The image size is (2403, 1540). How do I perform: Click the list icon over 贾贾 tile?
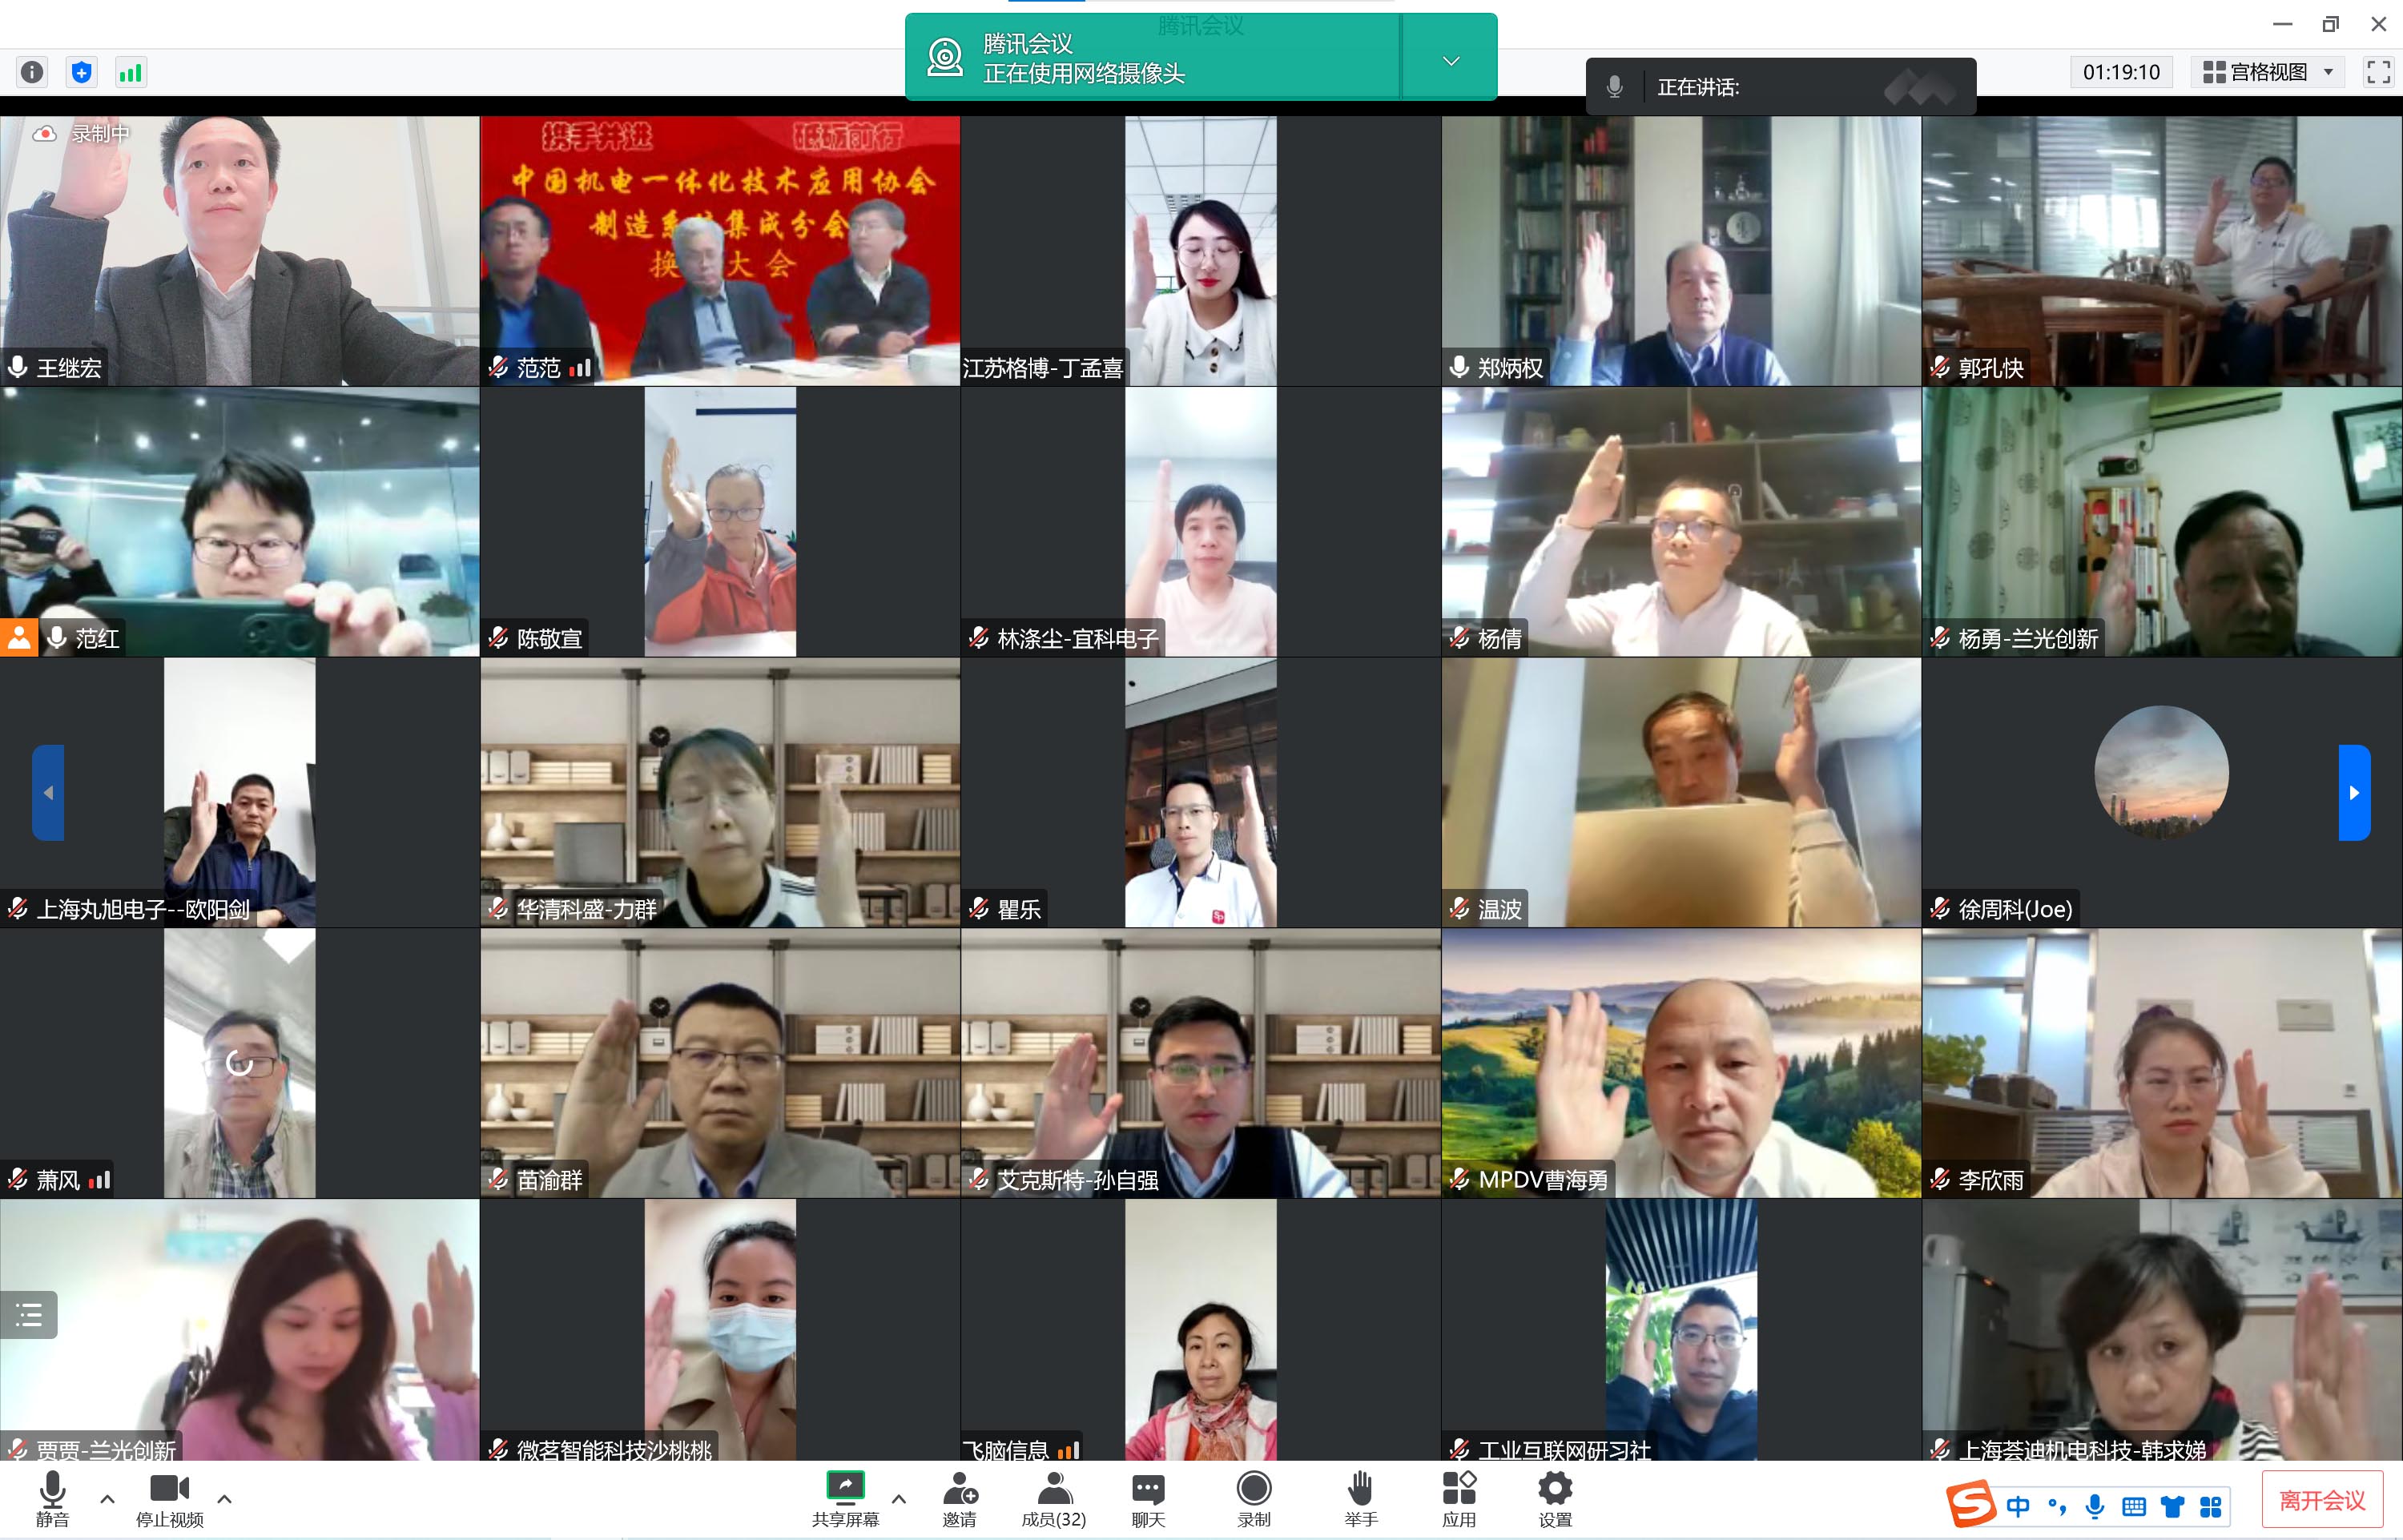[29, 1314]
